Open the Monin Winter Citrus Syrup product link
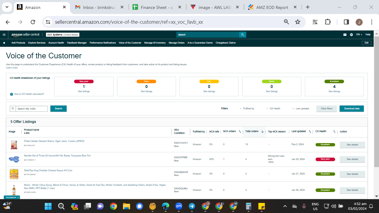This screenshot has width=379, height=213. tap(95, 187)
